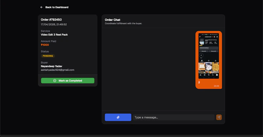263x137 pixels.
Task: Click the orange paper-plane send icon
Action: pyautogui.click(x=219, y=117)
